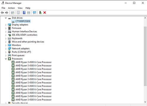147x106 pixels.
Task: Open Properties from the toolbar icon
Action: (18, 13)
